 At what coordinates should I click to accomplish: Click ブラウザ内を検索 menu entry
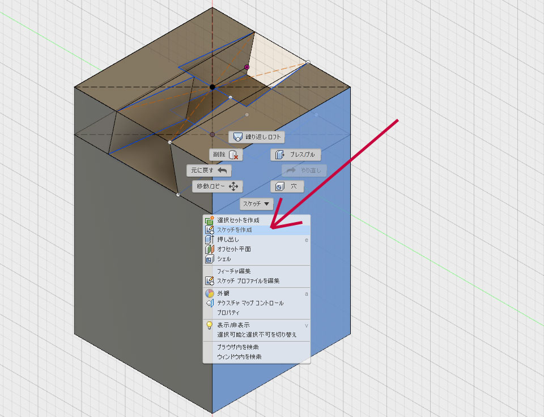click(x=239, y=347)
